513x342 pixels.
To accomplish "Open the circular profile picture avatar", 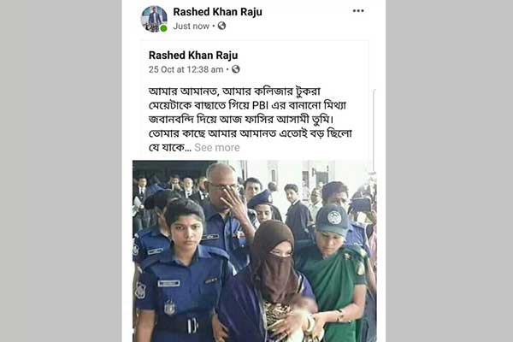I will (x=154, y=19).
